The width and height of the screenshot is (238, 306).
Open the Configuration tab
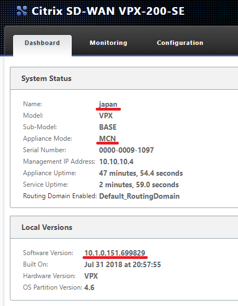(x=180, y=43)
